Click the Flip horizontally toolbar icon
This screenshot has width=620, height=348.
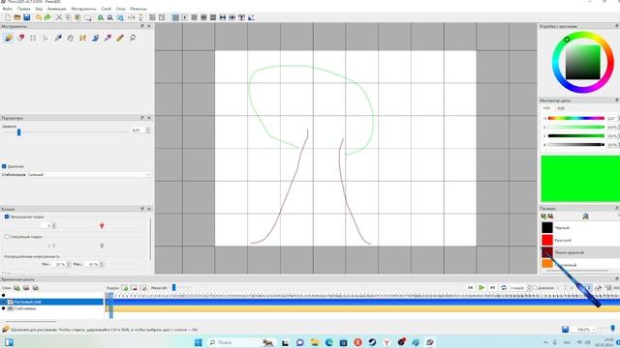[x=132, y=17]
